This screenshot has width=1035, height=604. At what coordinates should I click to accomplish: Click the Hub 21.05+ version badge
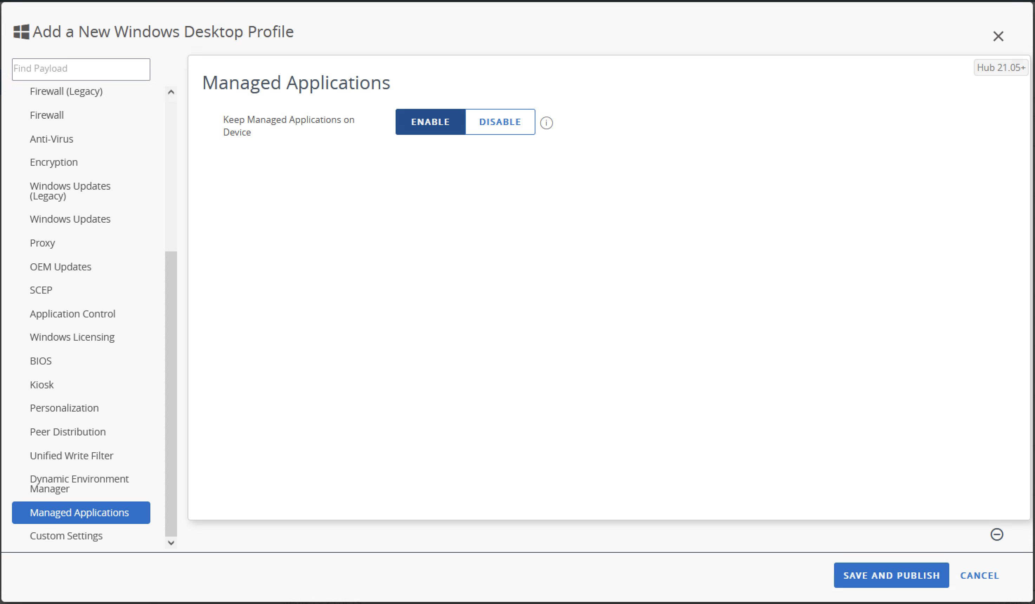coord(1001,67)
